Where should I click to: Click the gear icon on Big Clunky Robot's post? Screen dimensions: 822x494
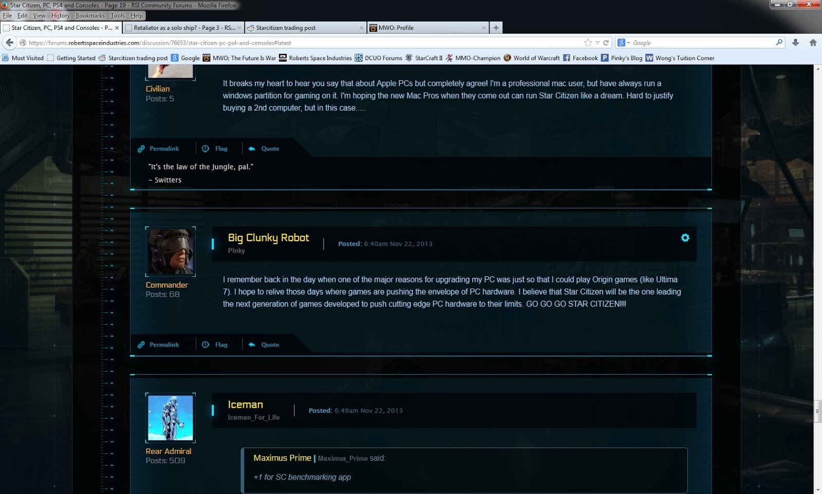pyautogui.click(x=685, y=238)
